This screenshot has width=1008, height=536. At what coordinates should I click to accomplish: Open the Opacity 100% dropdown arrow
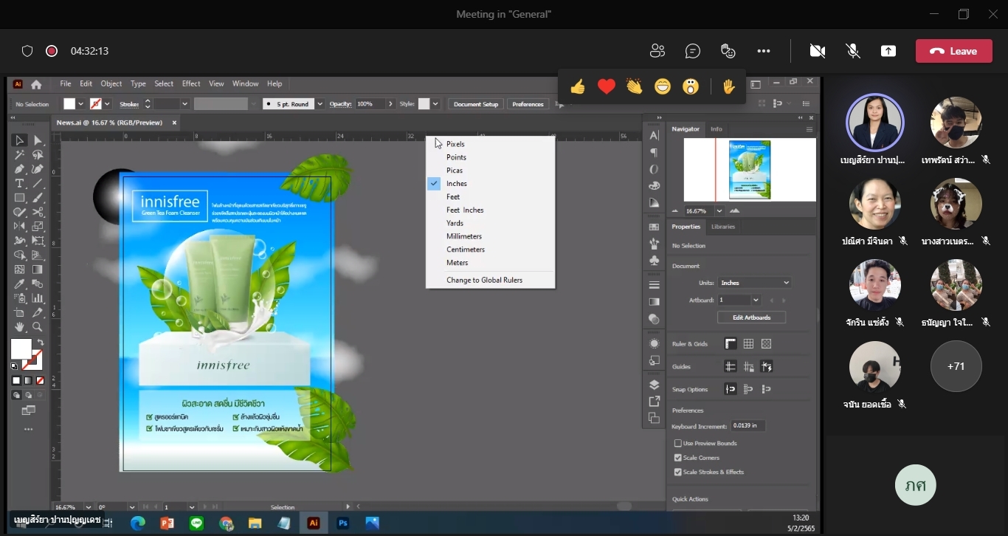[x=390, y=104]
